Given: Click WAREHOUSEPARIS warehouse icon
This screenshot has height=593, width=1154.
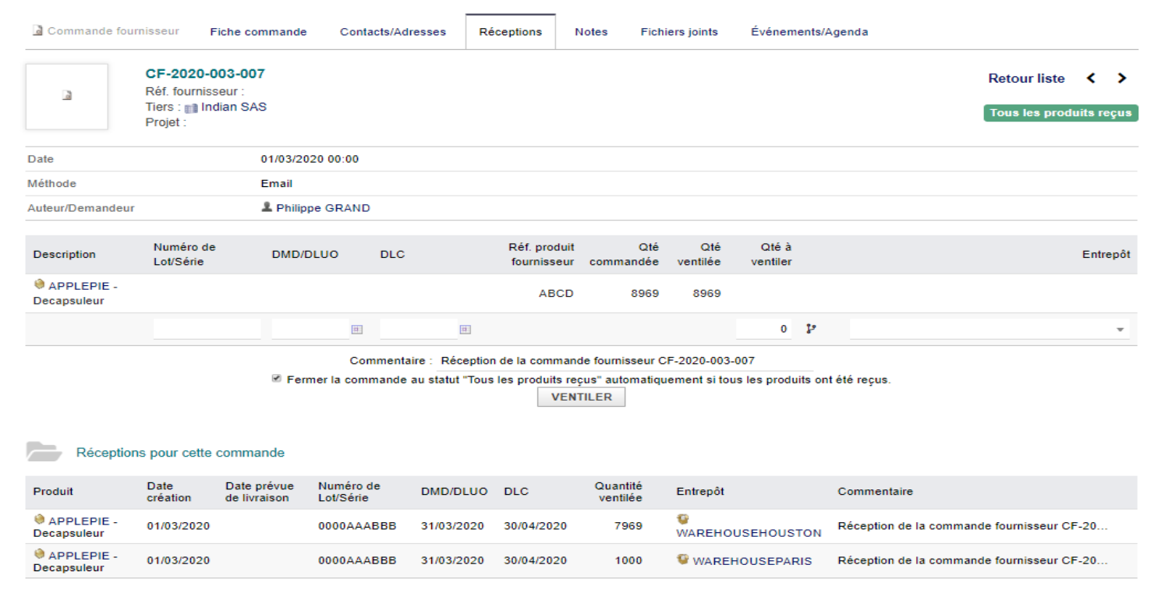Looking at the screenshot, I should 683,559.
